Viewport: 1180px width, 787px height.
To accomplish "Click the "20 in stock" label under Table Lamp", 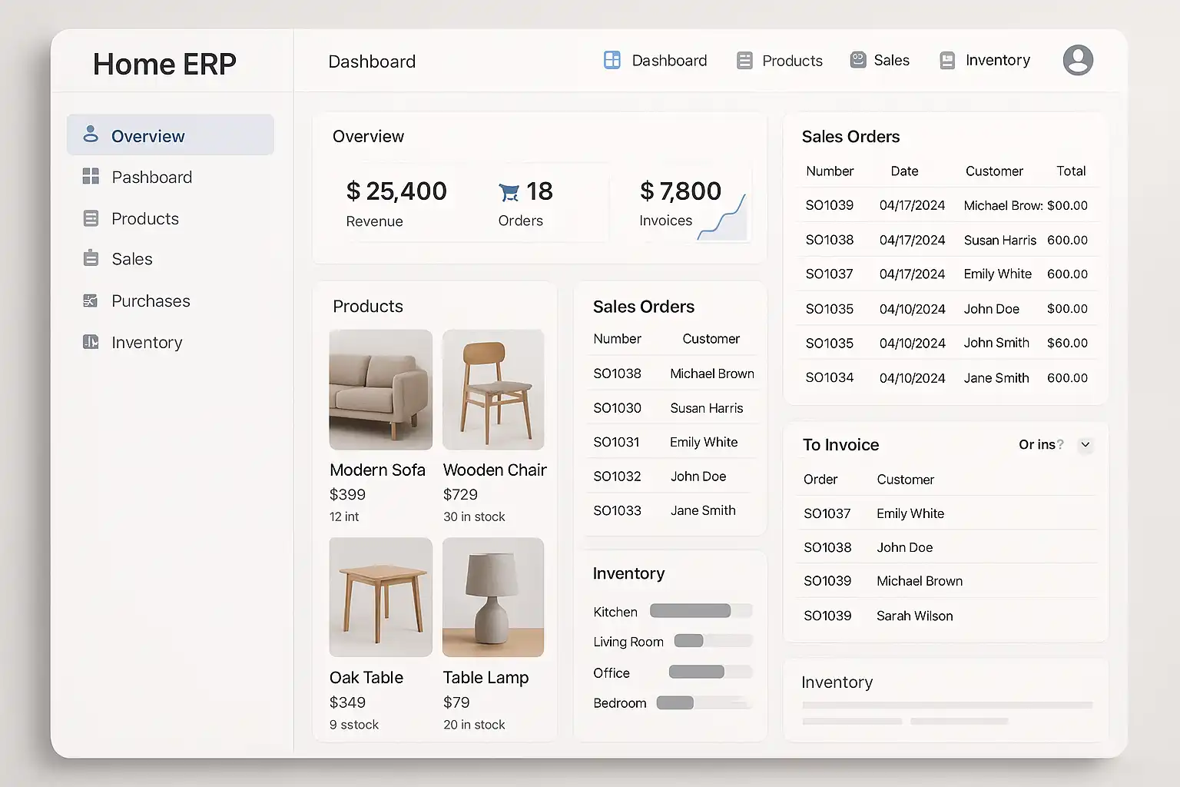I will coord(474,724).
